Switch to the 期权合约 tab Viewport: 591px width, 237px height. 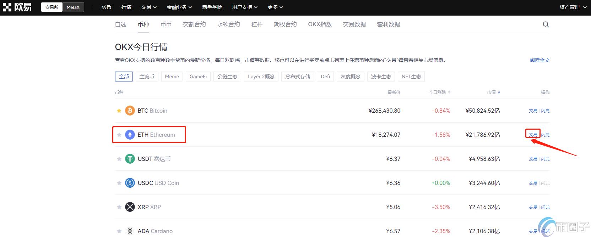click(285, 24)
